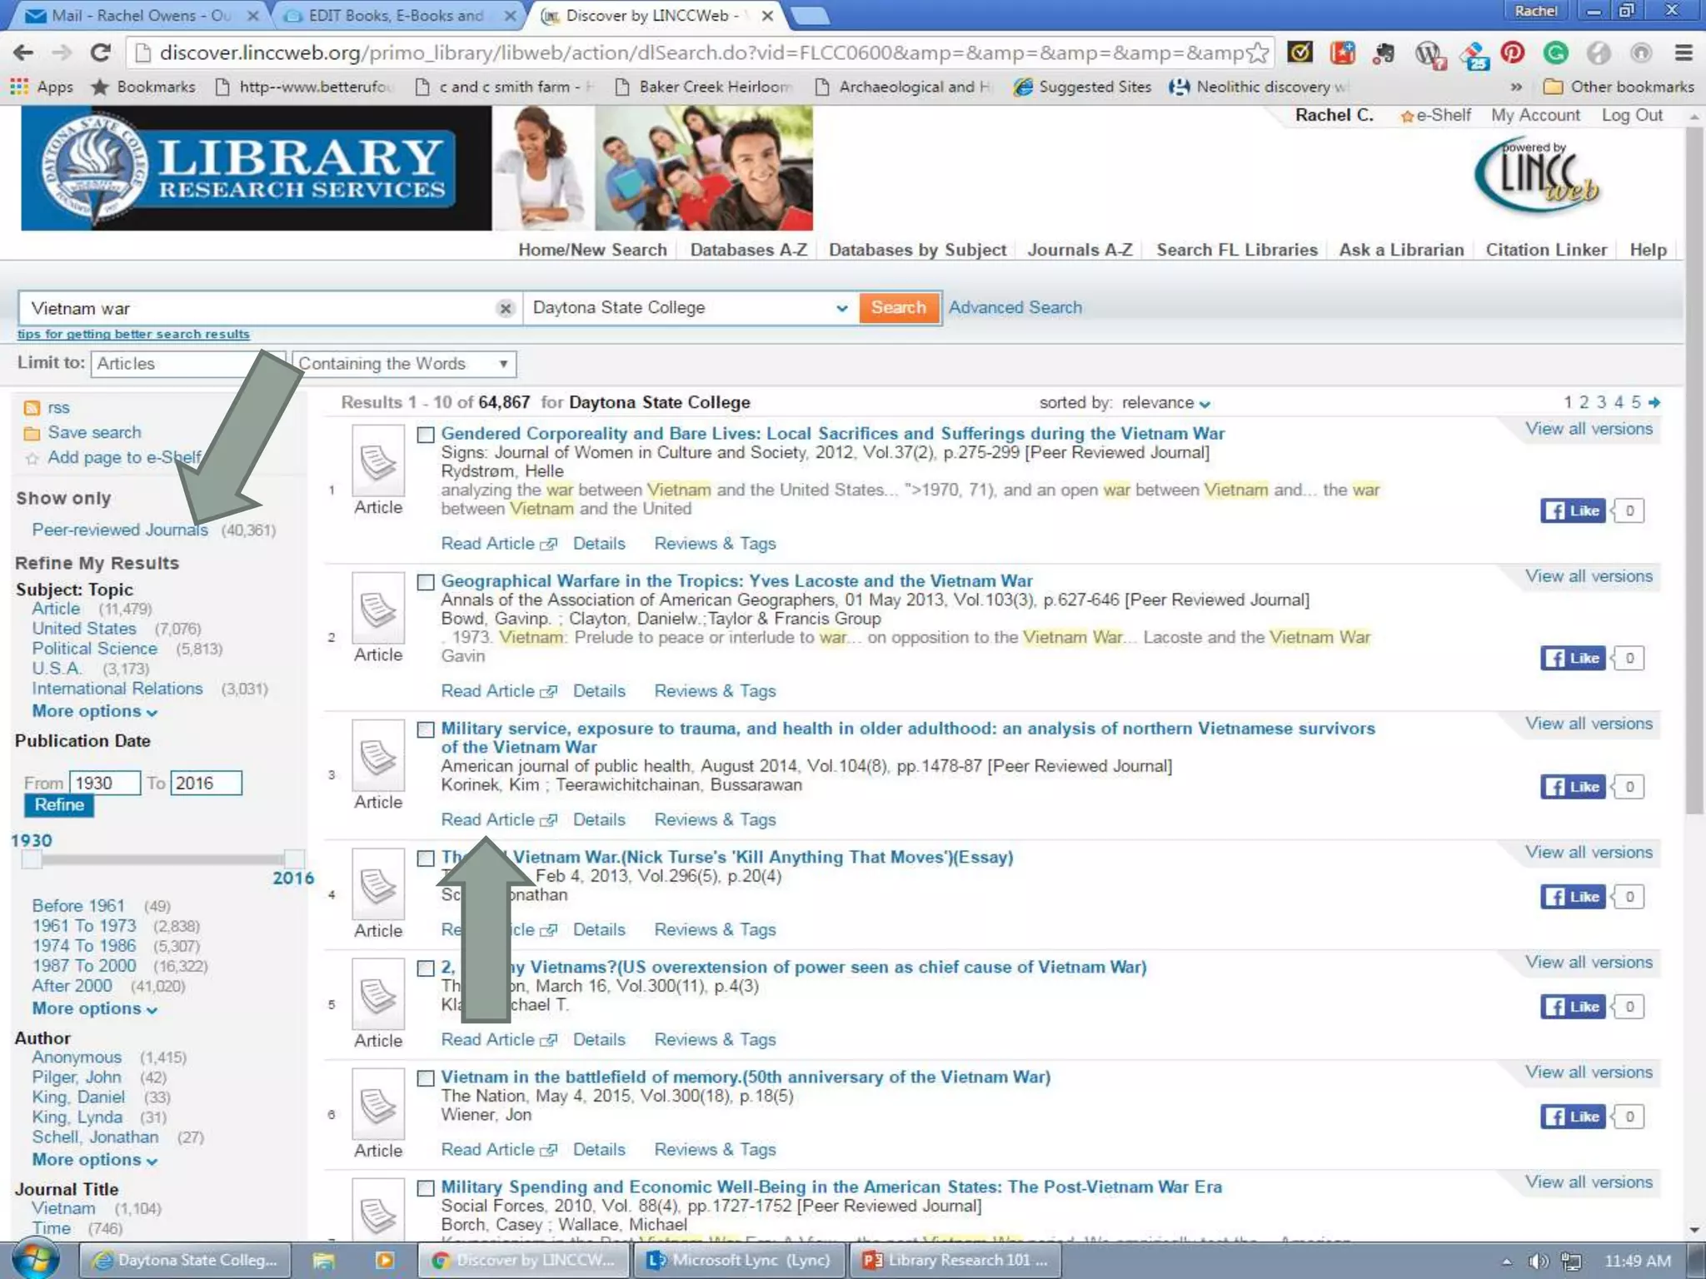Viewport: 1706px width, 1279px height.
Task: Open Databases A-Z menu item
Action: tap(748, 250)
